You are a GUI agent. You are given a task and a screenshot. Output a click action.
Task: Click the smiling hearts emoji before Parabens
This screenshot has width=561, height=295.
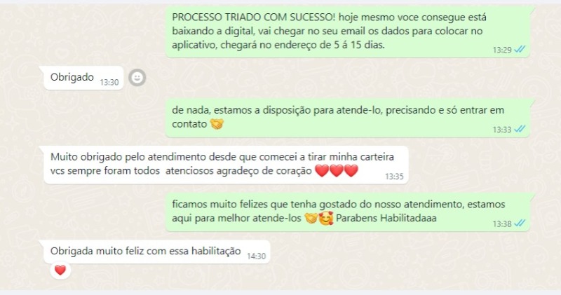tap(326, 218)
